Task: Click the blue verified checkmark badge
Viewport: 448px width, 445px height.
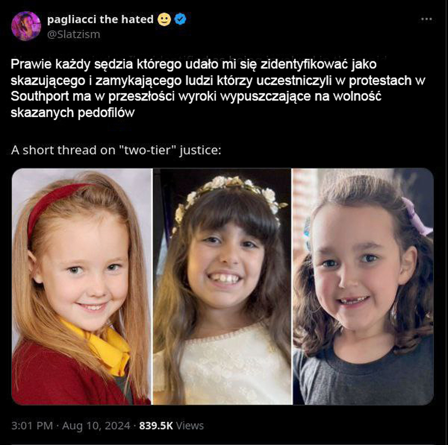Action: tap(180, 19)
